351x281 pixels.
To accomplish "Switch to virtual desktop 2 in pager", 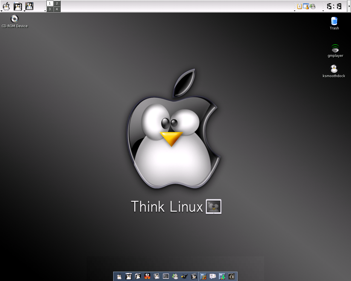I will pos(57,3).
